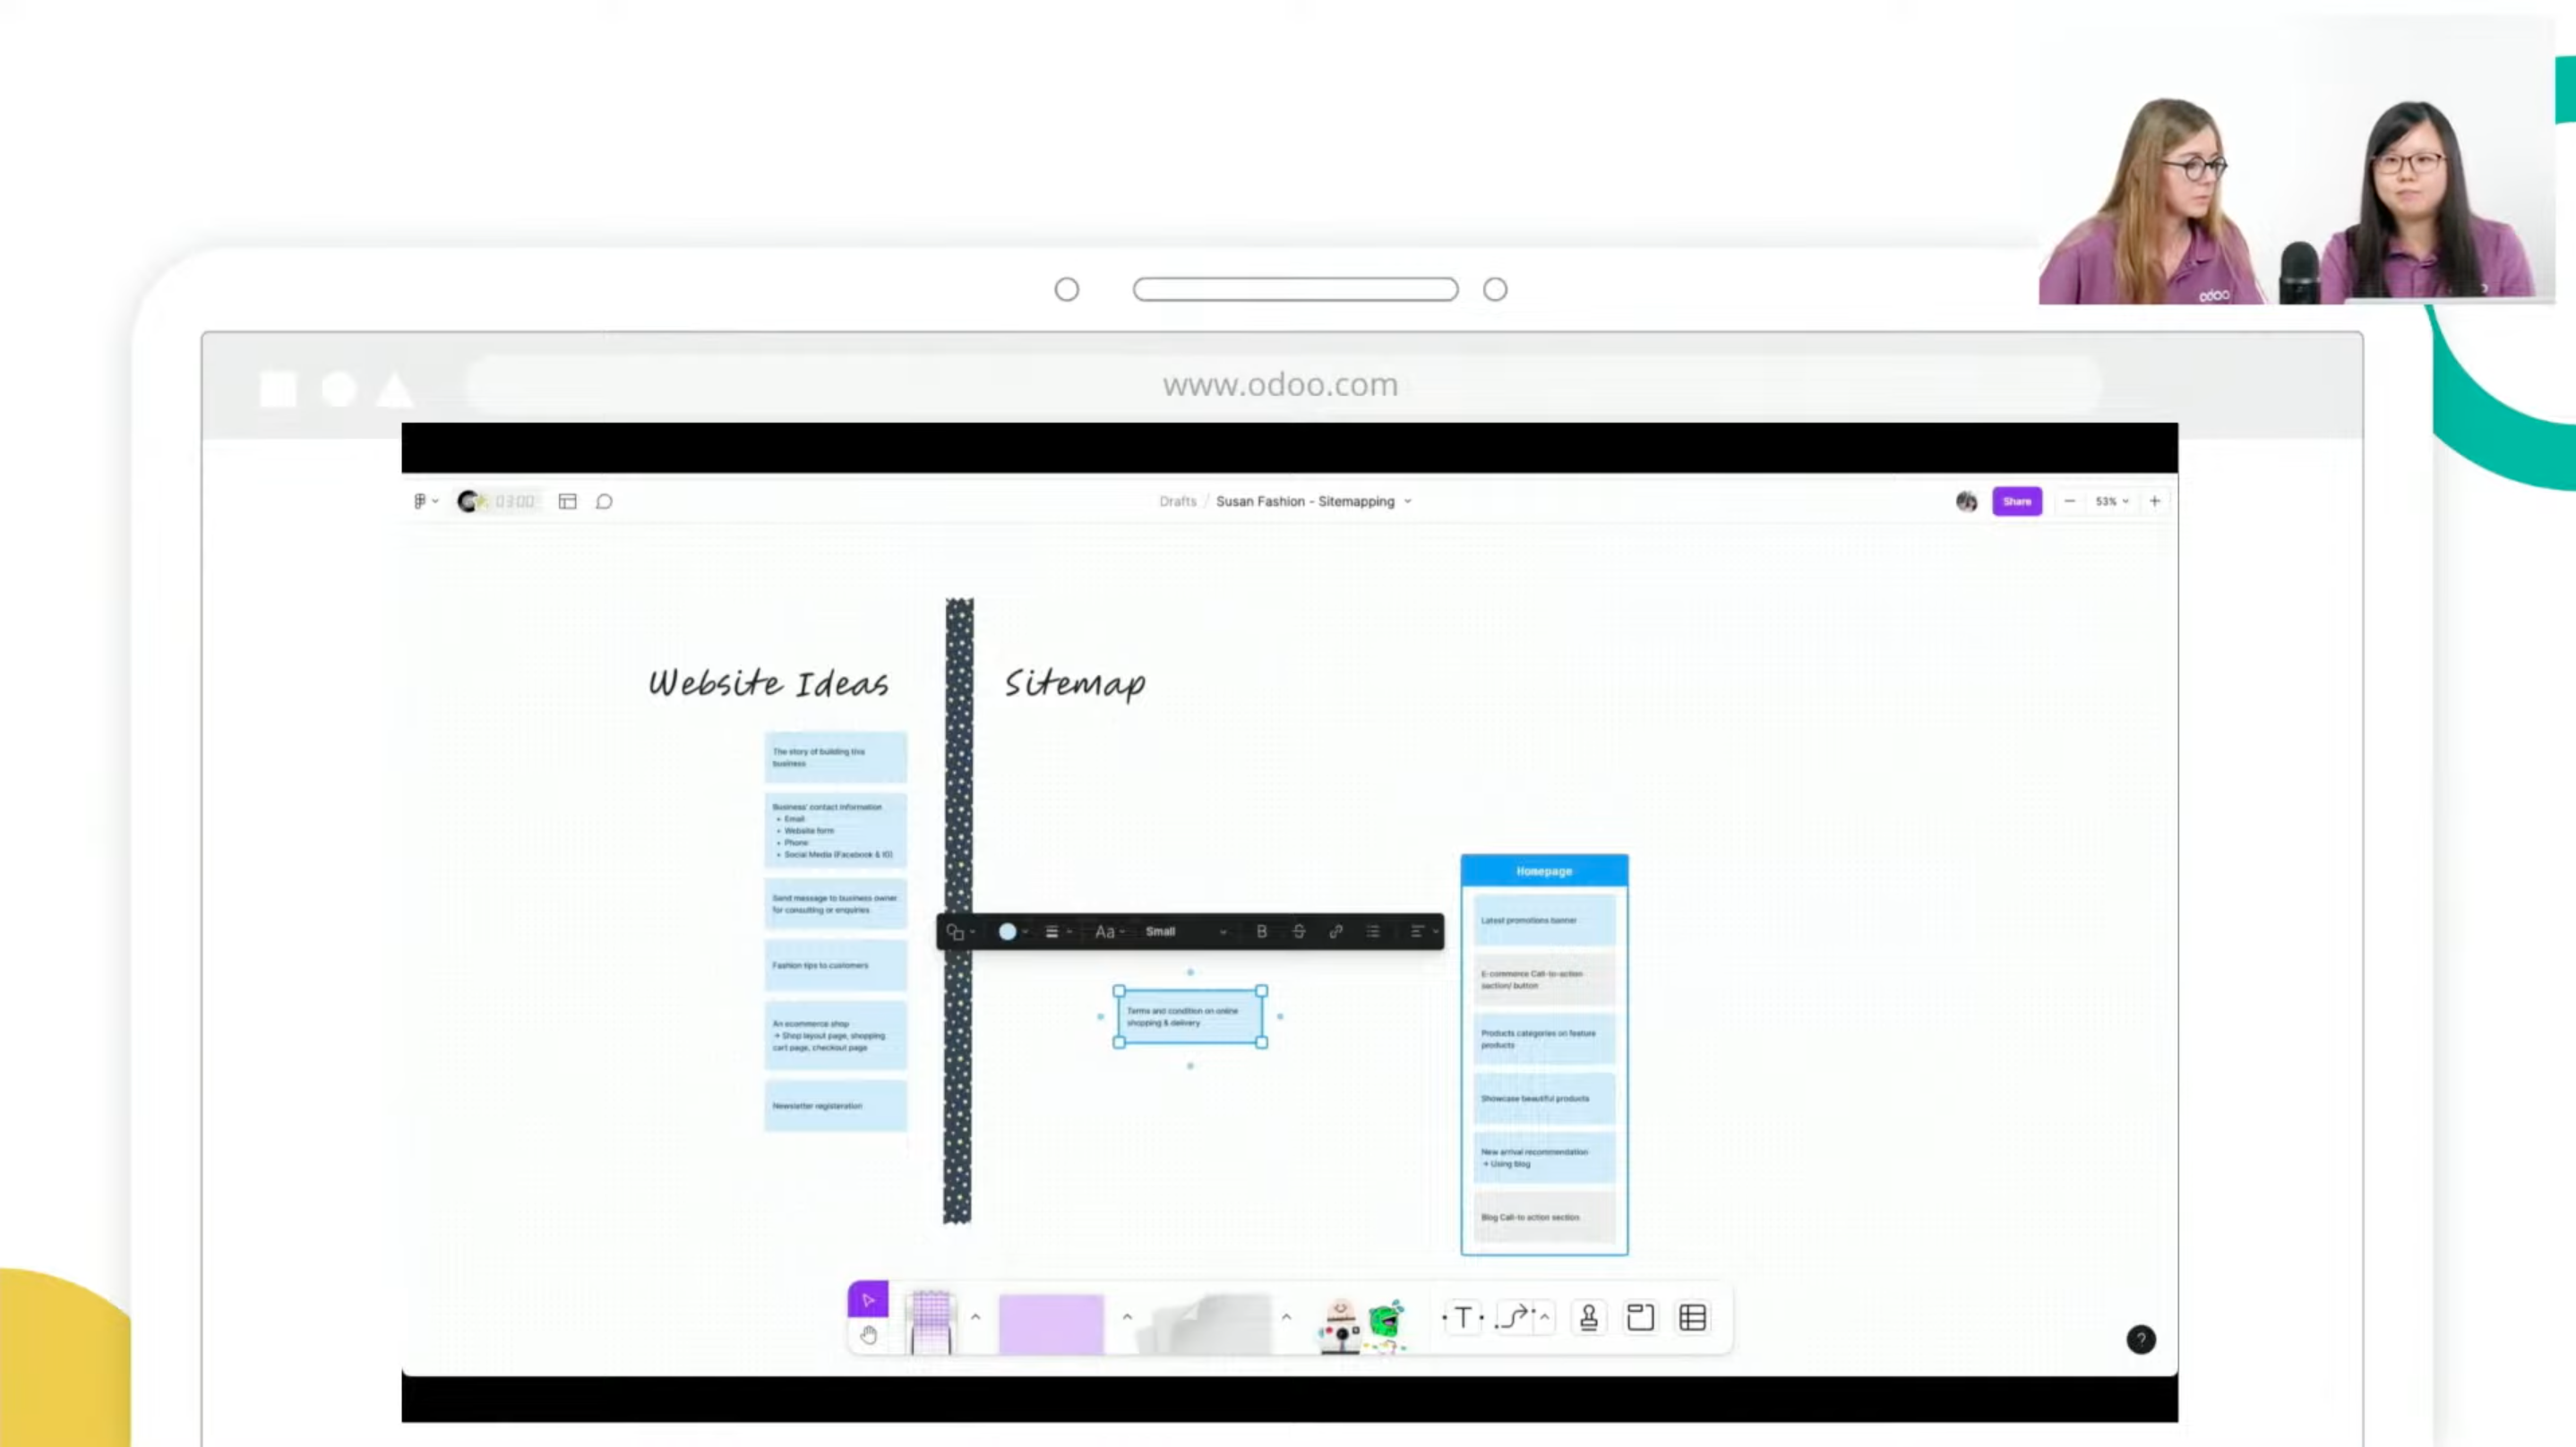
Task: Select the 'Terms and condition on online shopping' note
Action: pos(1190,1017)
